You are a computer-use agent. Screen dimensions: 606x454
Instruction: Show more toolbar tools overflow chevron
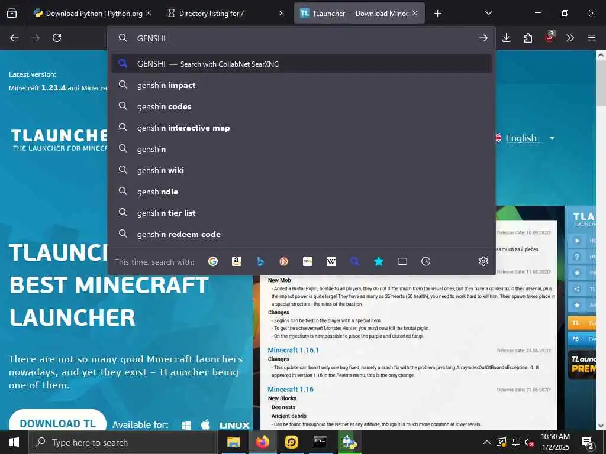pos(570,38)
